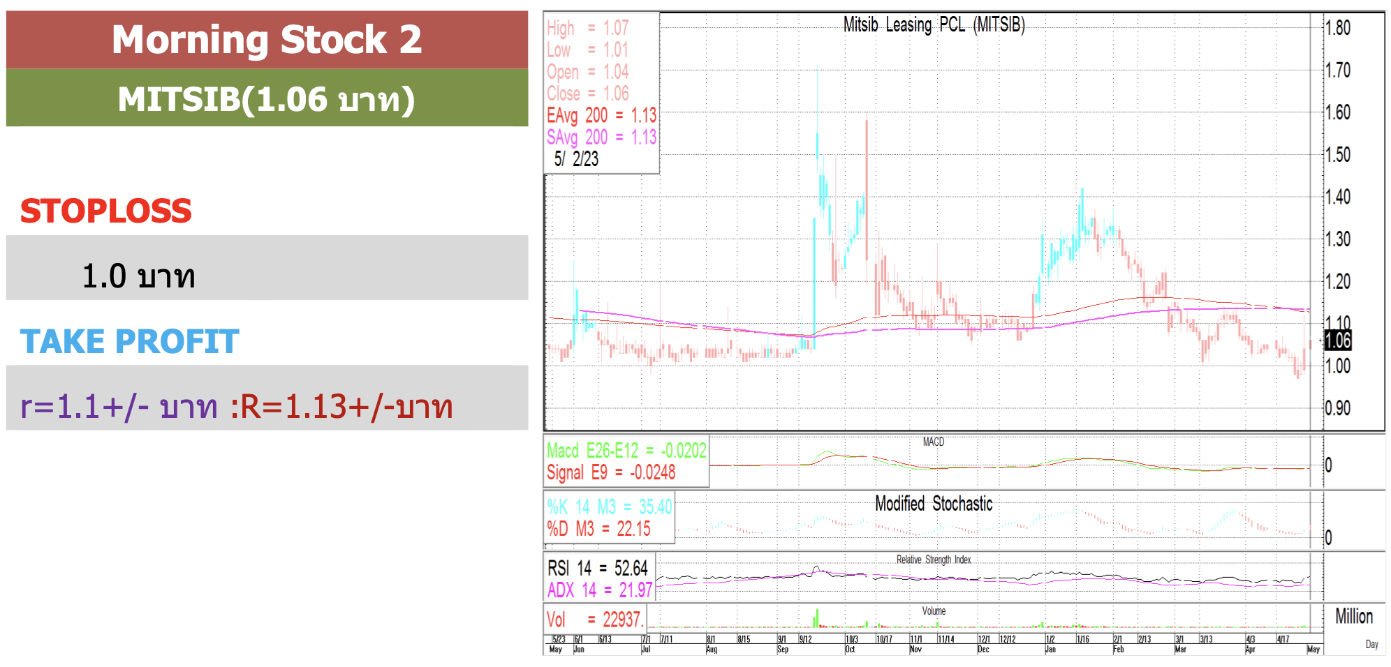The width and height of the screenshot is (1391, 667).
Task: Click the Sep month marker on the time axis
Action: 783,650
